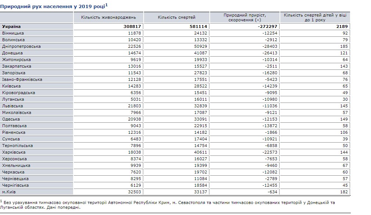The image size is (371, 215).
Task: Select the "Чернігівська" row label
Action: coord(15,185)
